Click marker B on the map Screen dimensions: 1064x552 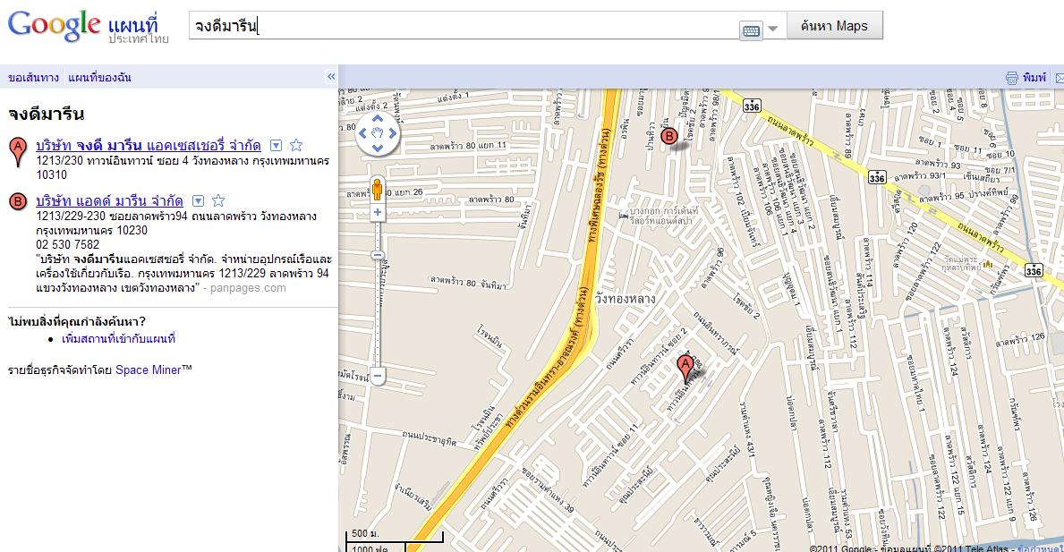point(668,137)
